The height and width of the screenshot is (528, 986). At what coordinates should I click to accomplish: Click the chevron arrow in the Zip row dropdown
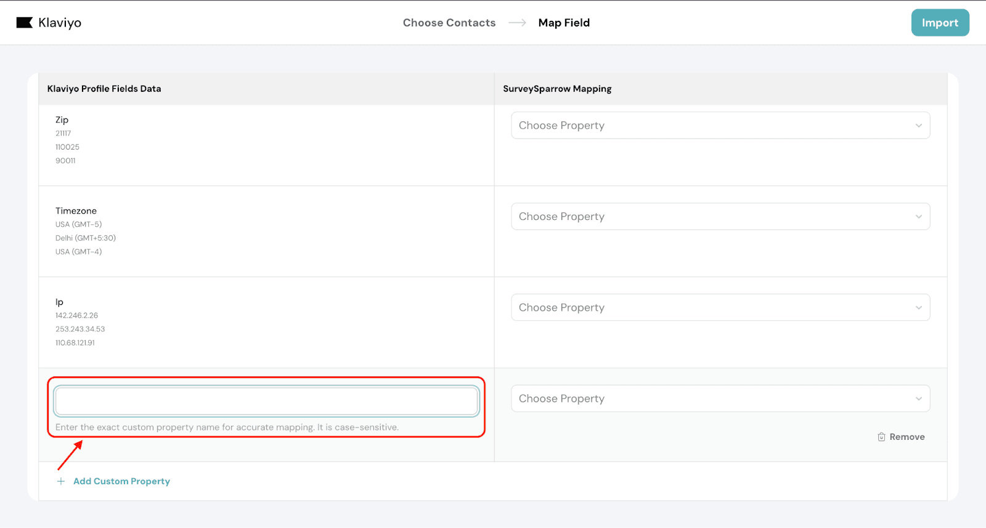918,126
